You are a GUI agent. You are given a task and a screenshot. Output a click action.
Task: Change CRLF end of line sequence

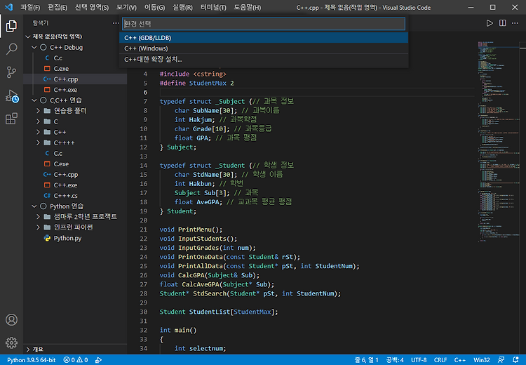coord(440,360)
